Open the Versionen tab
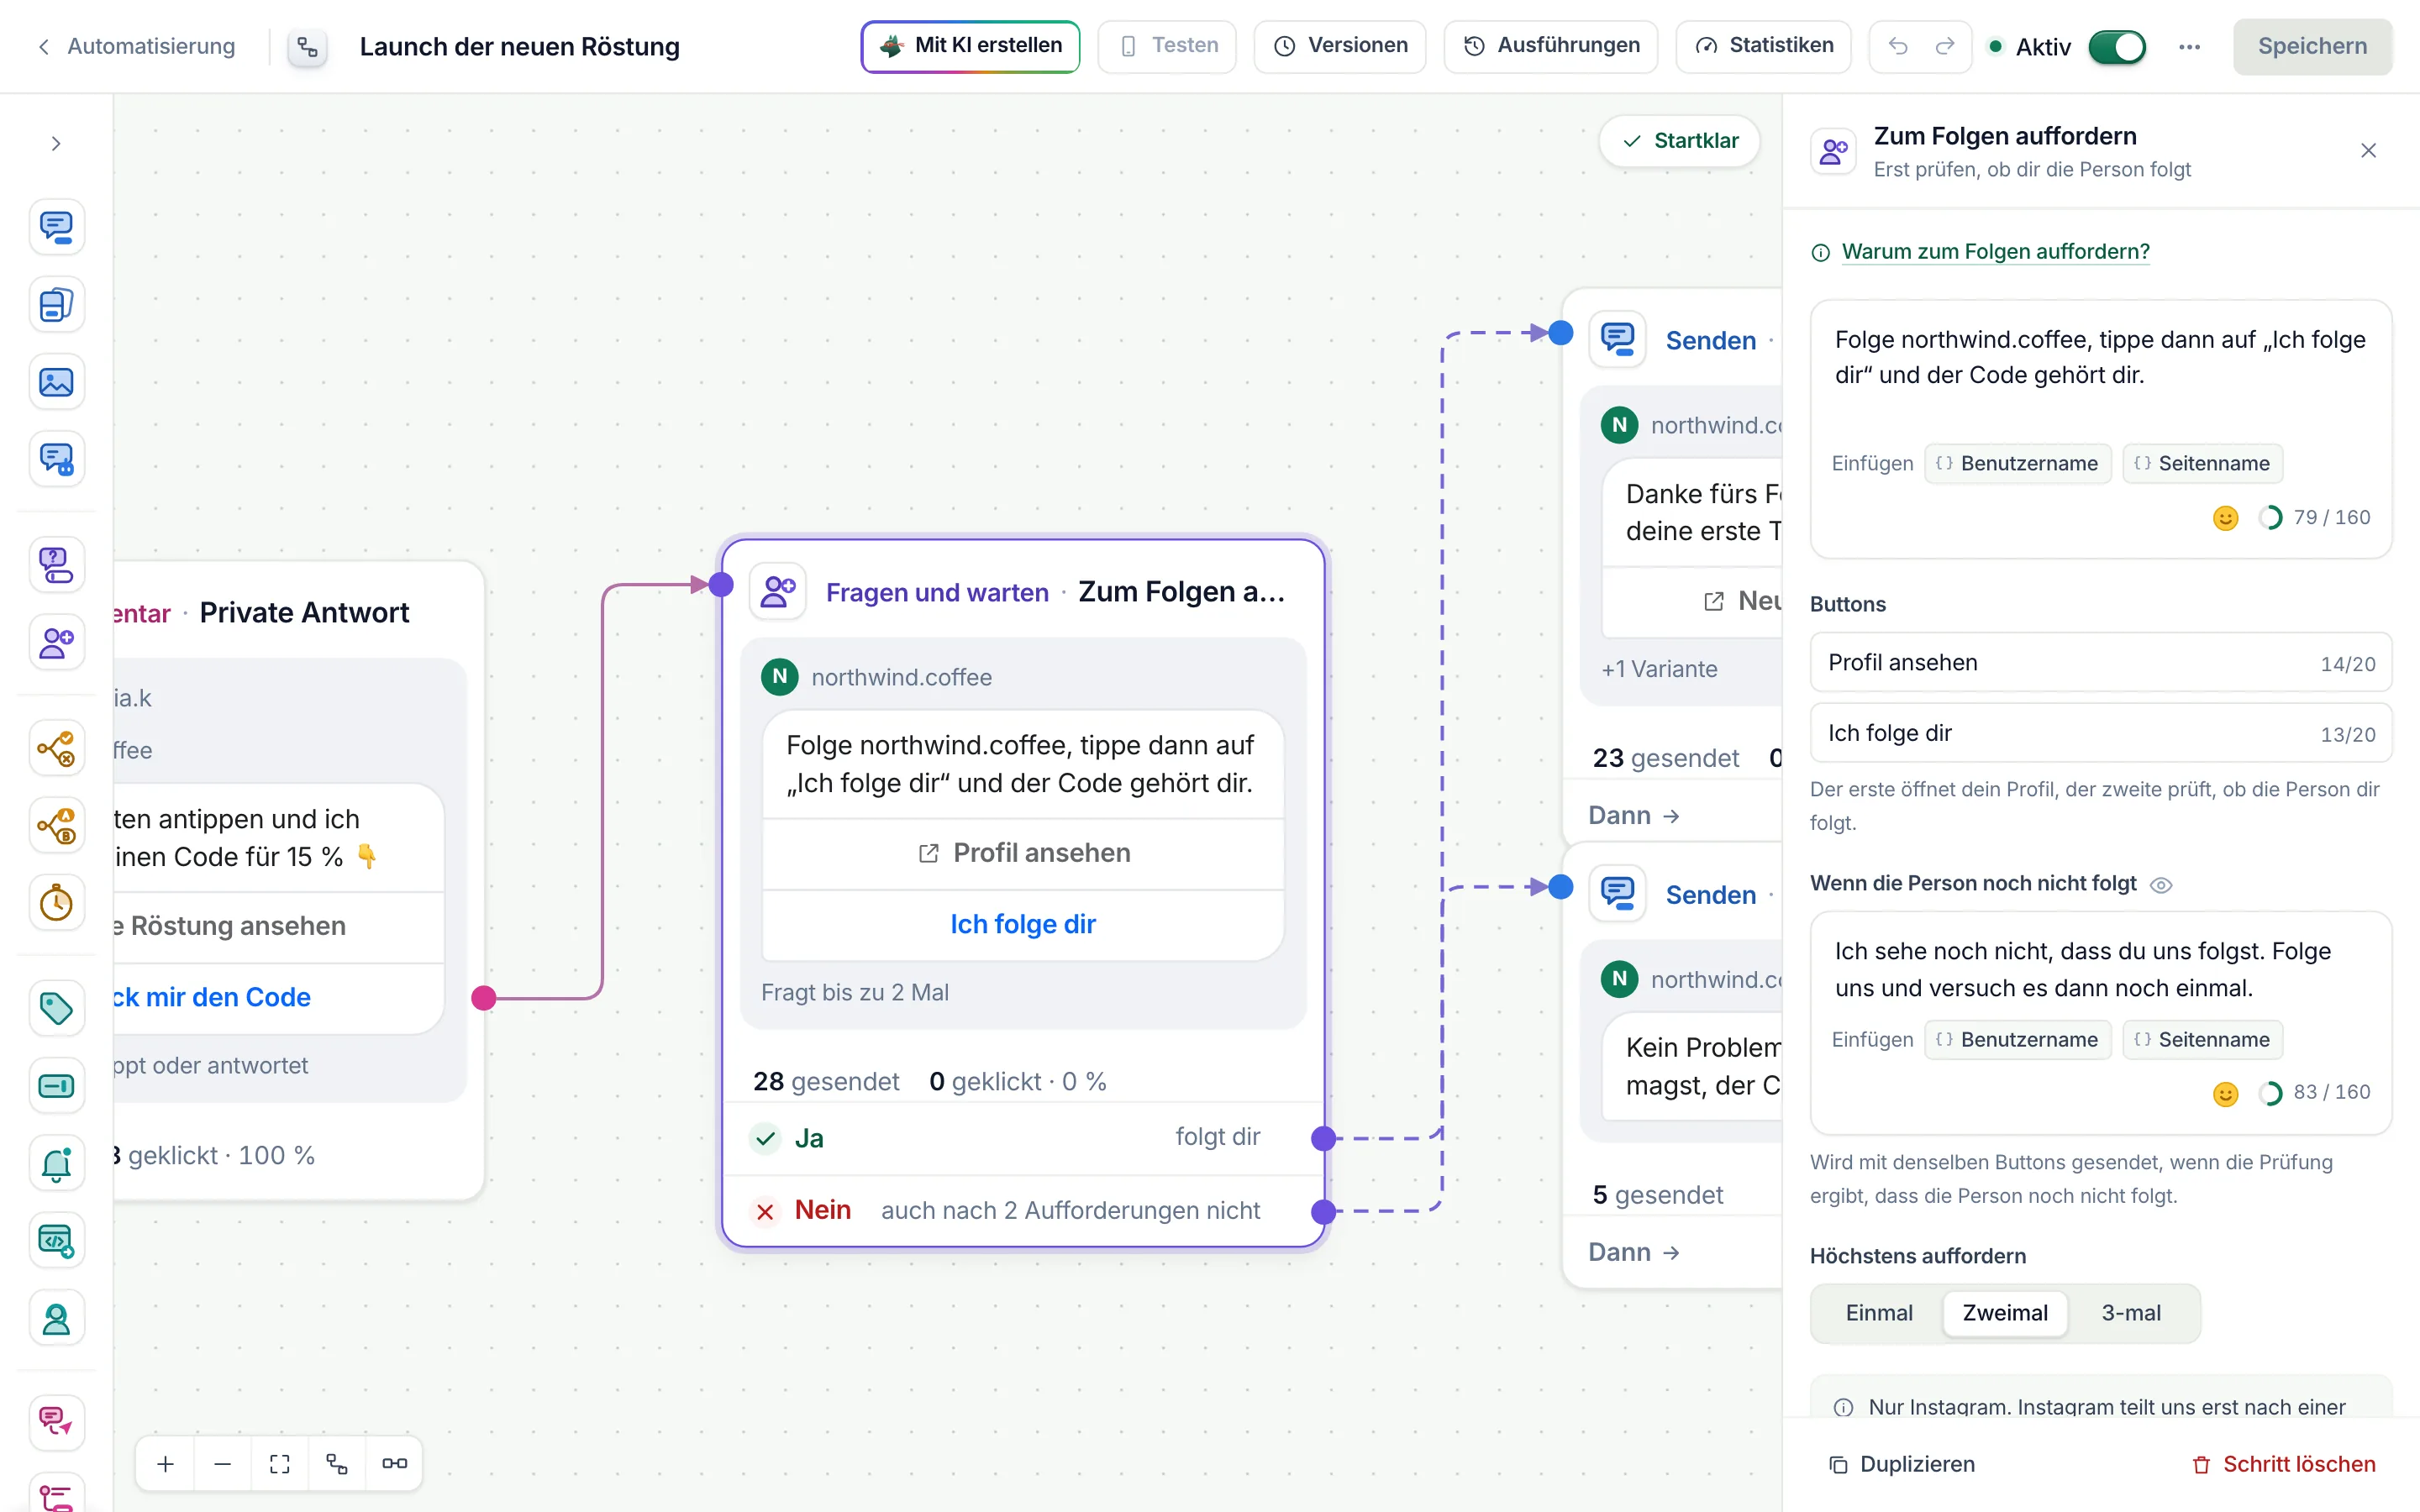This screenshot has width=2420, height=1512. (1340, 46)
